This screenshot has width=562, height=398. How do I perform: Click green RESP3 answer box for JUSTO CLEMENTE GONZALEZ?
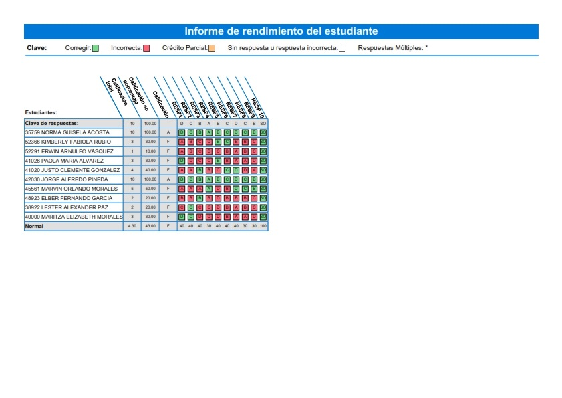pos(200,170)
